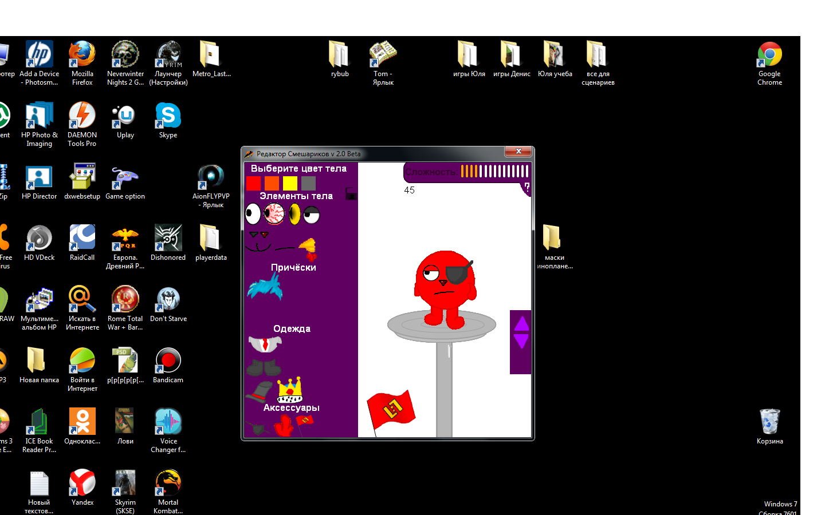Close the Редактор Смешариков window
This screenshot has height=515, width=825.
point(518,151)
